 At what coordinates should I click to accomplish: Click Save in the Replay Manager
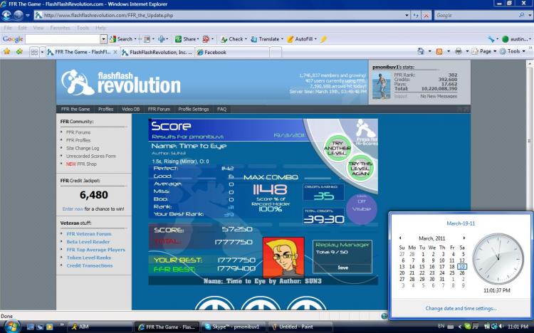pyautogui.click(x=342, y=268)
